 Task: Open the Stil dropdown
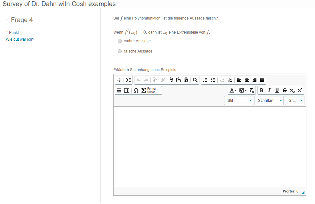(238, 101)
